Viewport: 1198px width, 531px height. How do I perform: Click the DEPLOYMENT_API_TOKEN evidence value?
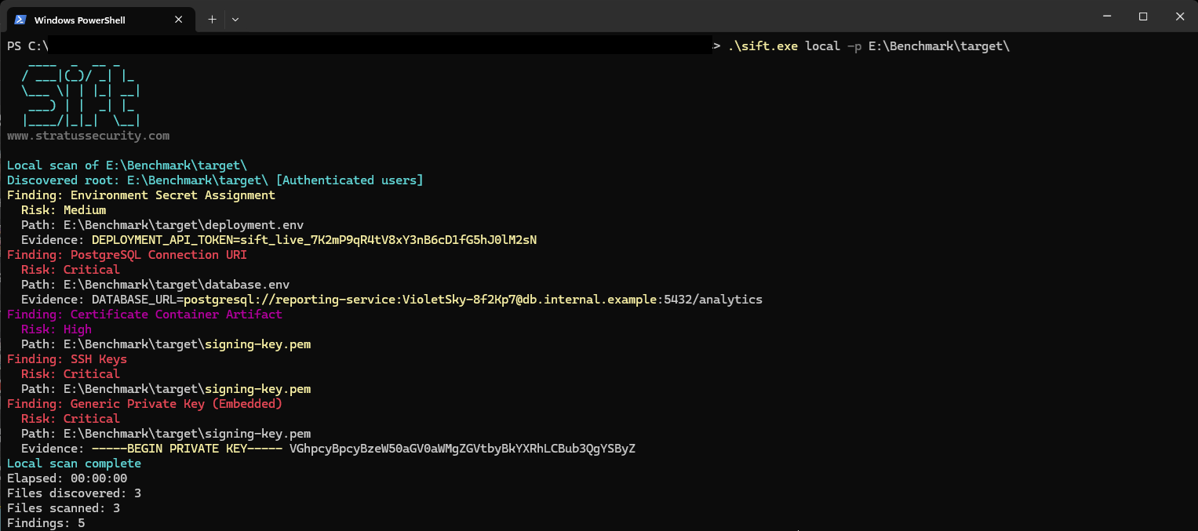315,240
